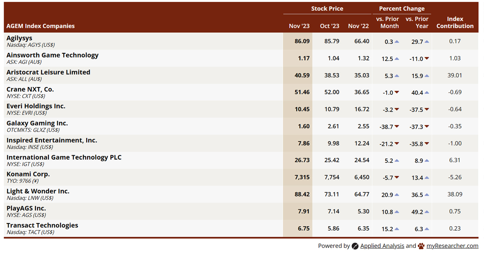Click Transact prior-month up arrow
The image size is (484, 254).
click(397, 229)
